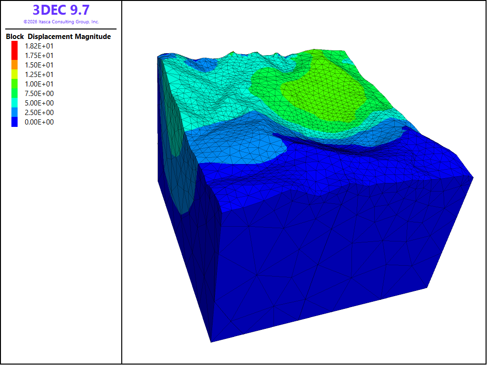Click the red 1.82E+01 legend swatch
The image size is (487, 365).
[15, 46]
